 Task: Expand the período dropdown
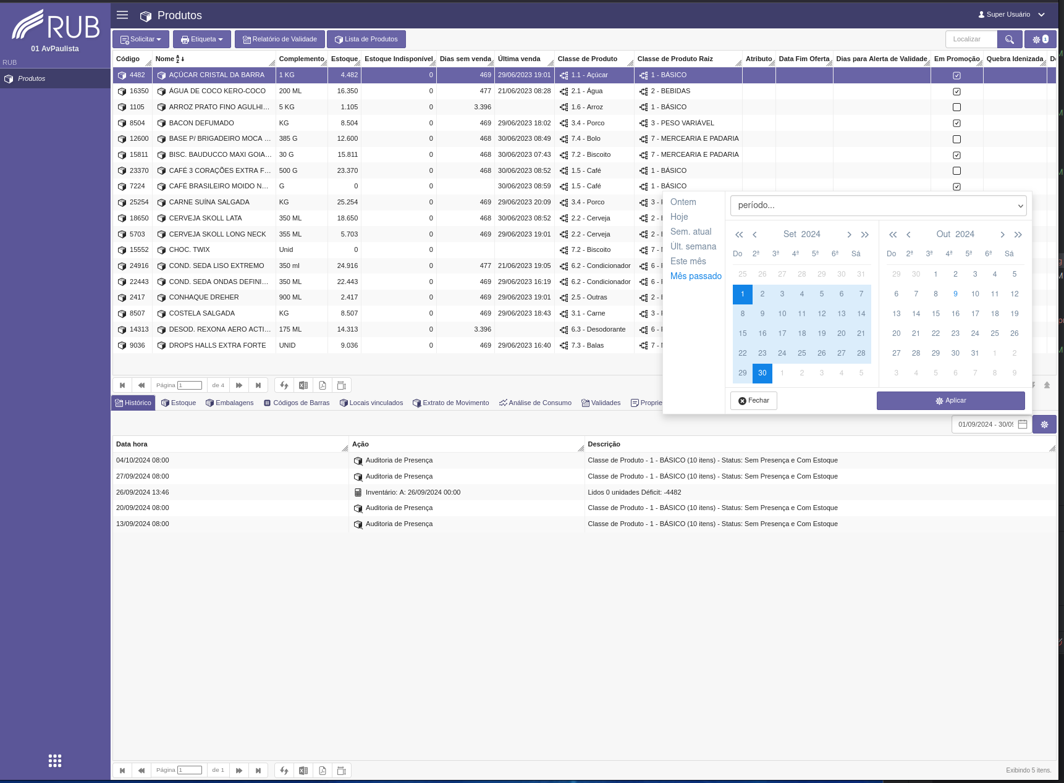pyautogui.click(x=878, y=206)
